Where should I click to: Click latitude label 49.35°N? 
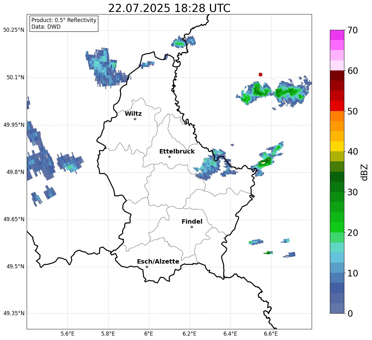(14, 313)
